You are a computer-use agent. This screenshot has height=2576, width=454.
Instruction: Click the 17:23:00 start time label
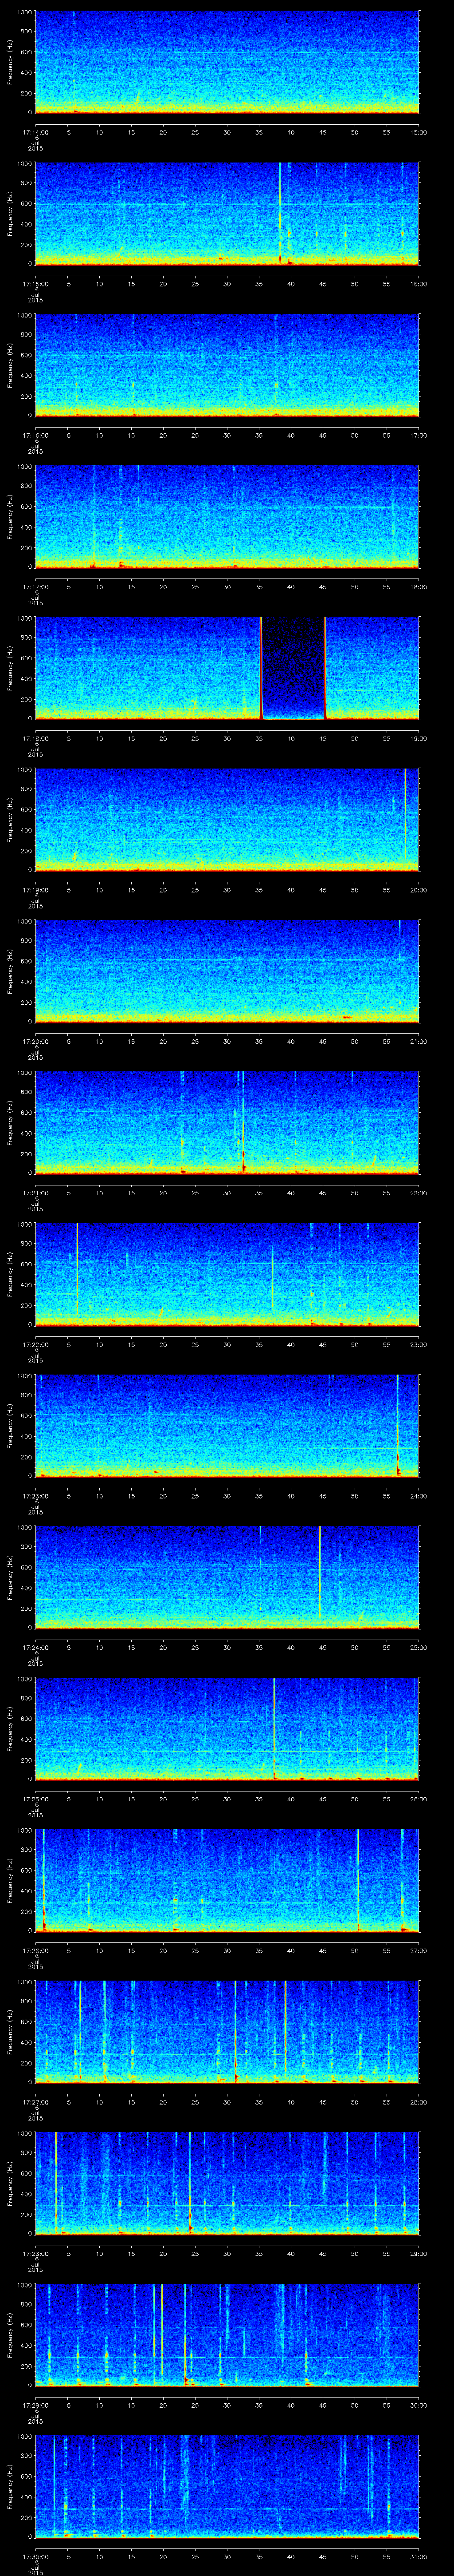click(x=35, y=1496)
